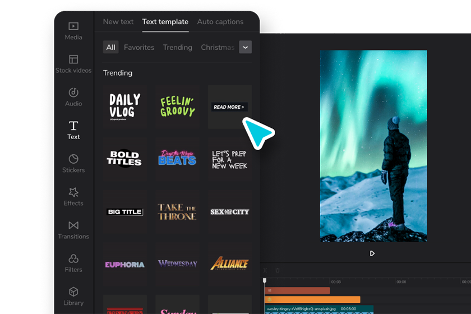Show the Favorites category
The width and height of the screenshot is (471, 314).
(x=139, y=47)
